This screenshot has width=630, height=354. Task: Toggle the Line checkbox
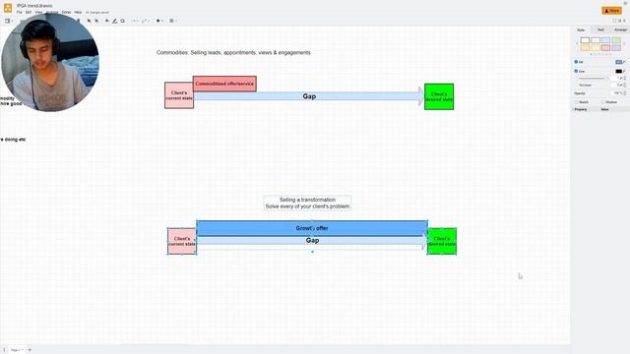(576, 71)
